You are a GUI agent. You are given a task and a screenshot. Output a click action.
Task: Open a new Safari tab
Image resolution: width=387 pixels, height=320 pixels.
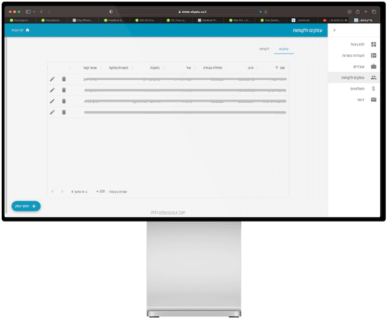[366, 11]
